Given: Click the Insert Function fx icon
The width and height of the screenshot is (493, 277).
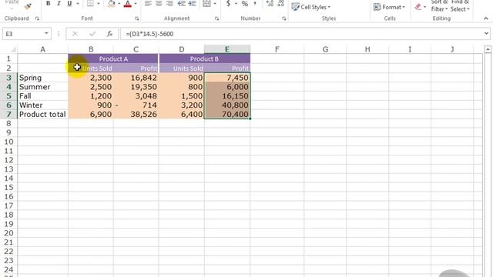Looking at the screenshot, I should click(x=109, y=34).
